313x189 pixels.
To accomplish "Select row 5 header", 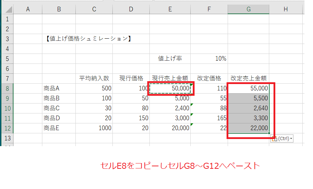I will pos(7,59).
